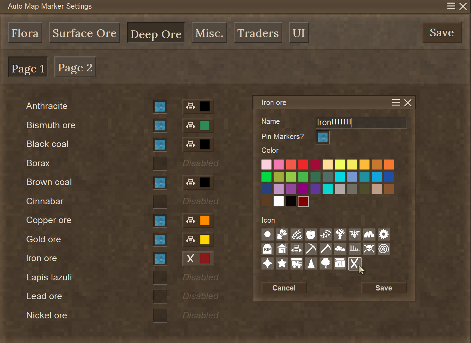Enable Cinnabar markers

[x=160, y=202]
